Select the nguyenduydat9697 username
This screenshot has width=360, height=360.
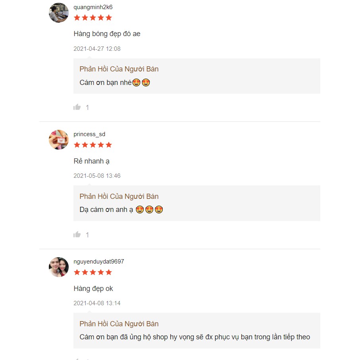(x=99, y=262)
